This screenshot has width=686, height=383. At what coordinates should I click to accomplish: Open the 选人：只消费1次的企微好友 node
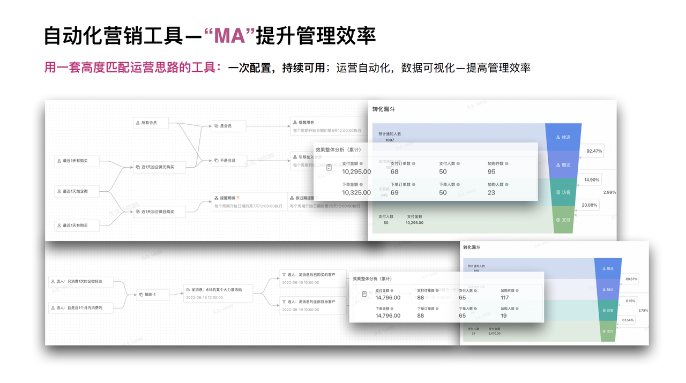(81, 281)
